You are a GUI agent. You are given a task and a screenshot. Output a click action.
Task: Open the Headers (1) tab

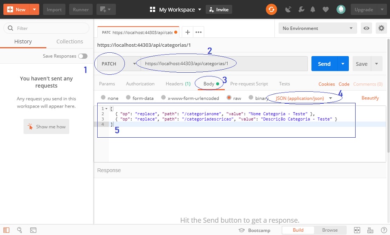click(178, 84)
